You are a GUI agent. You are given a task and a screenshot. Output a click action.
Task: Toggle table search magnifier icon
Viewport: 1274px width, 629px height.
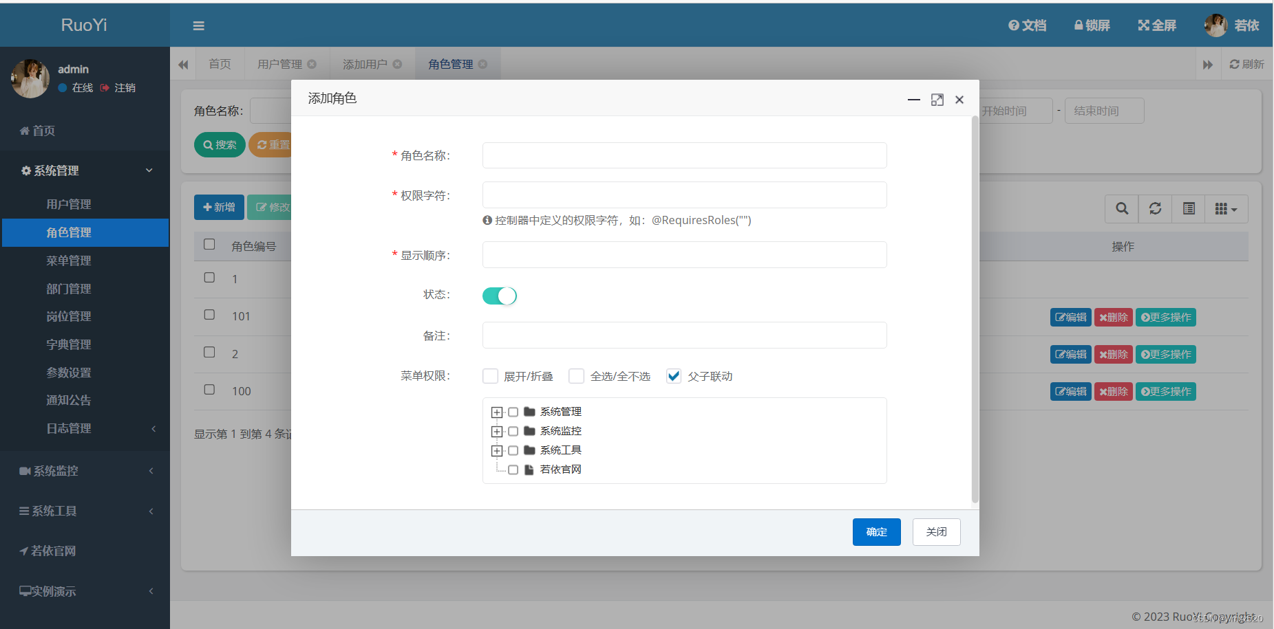[1122, 208]
